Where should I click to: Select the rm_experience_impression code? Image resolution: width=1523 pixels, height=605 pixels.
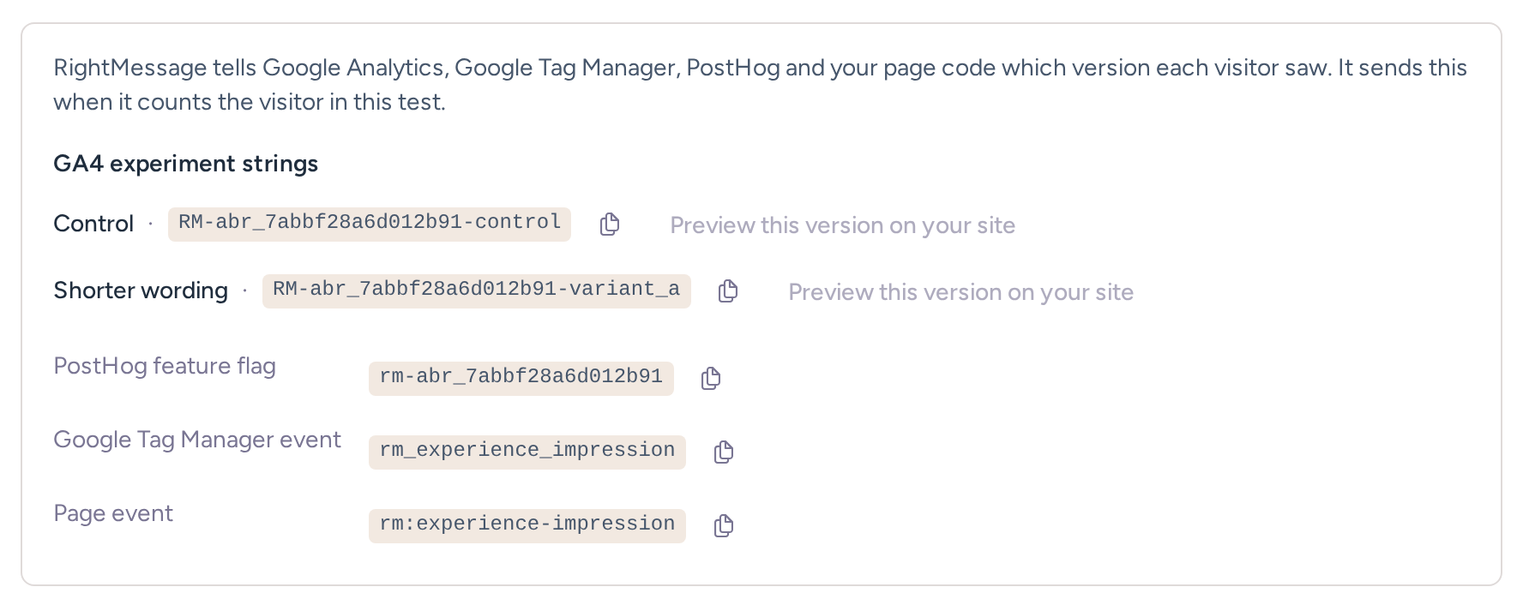click(x=527, y=452)
